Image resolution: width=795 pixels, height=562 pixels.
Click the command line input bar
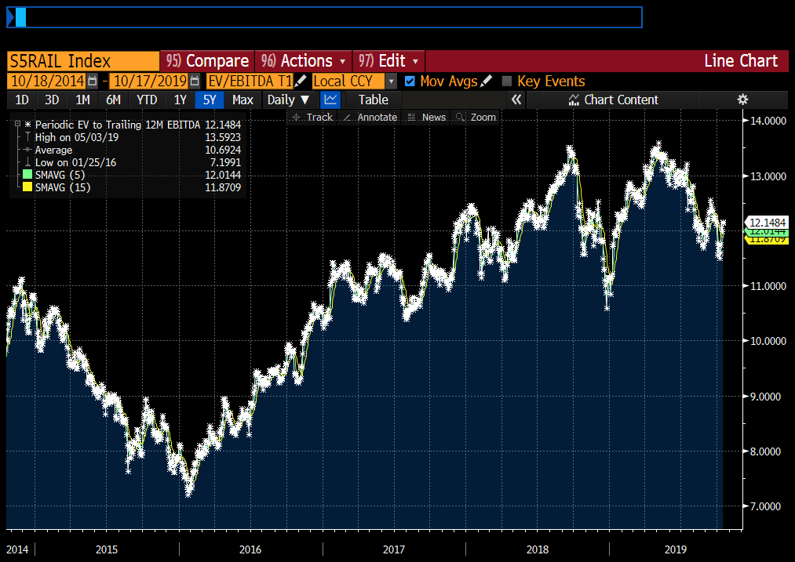tap(324, 17)
